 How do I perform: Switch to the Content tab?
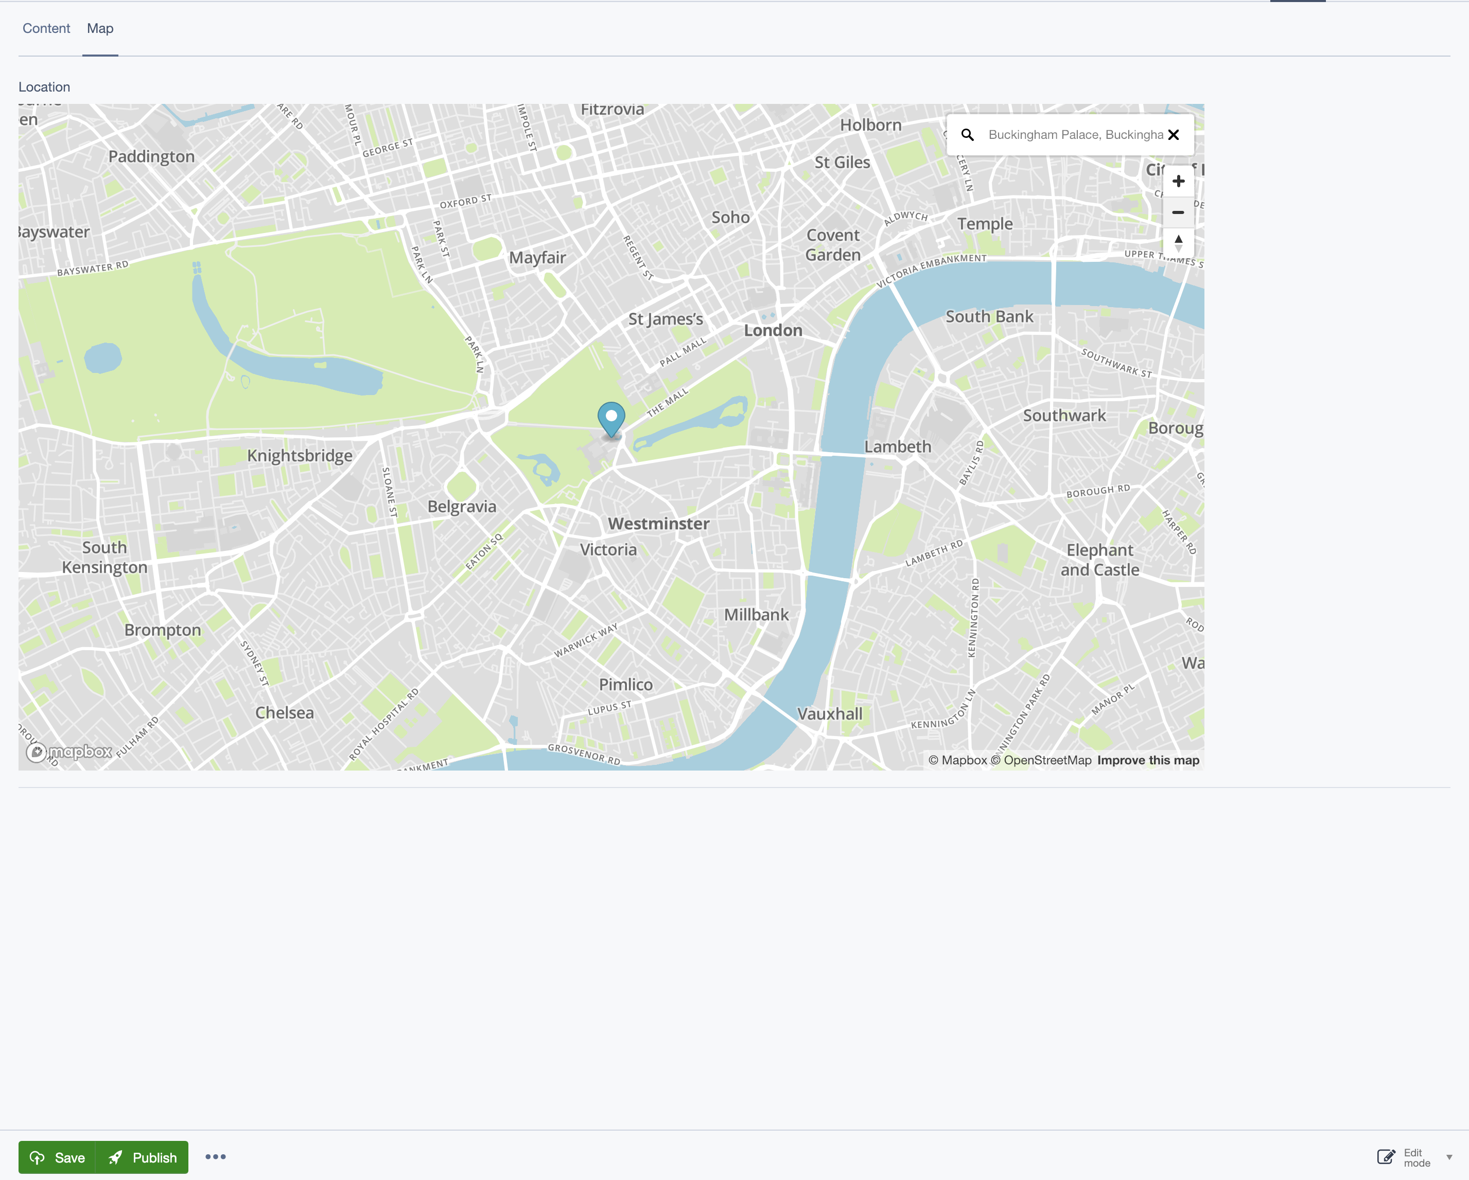46,29
